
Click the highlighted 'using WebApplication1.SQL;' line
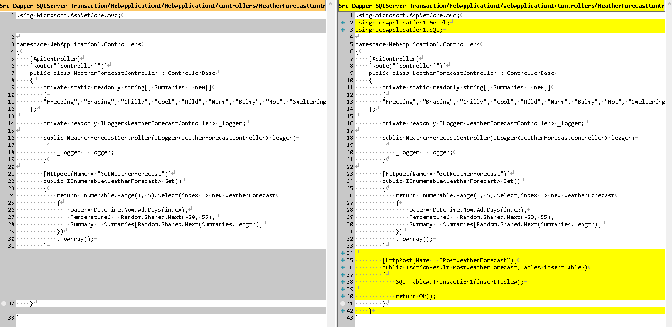pos(399,30)
